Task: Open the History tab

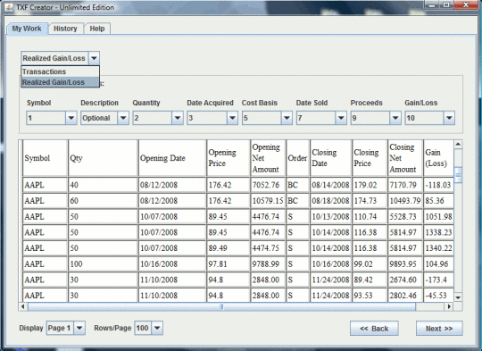Action: pos(65,29)
